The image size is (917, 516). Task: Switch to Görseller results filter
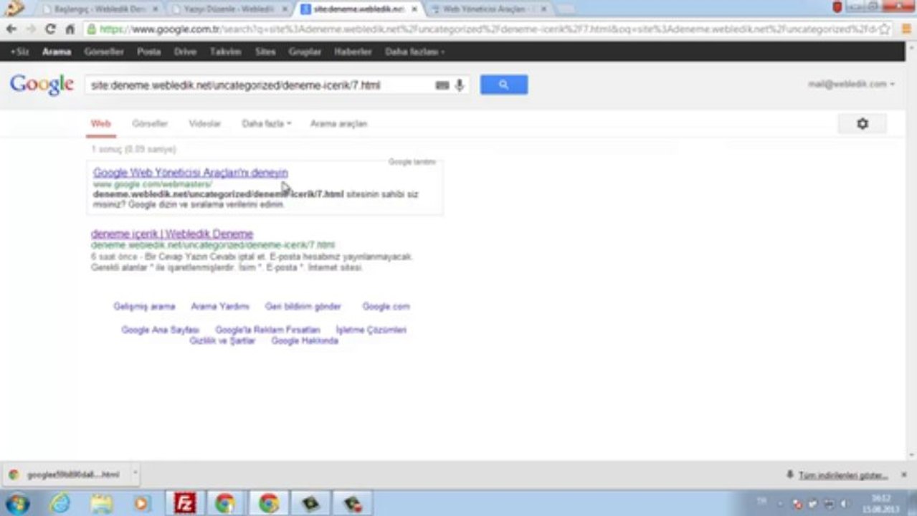click(150, 124)
